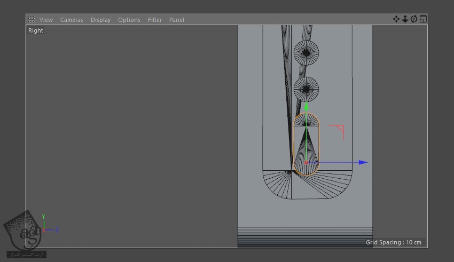Open the Cameras menu
This screenshot has height=262, width=454.
pos(72,20)
